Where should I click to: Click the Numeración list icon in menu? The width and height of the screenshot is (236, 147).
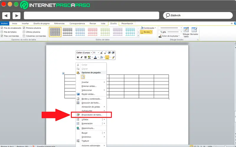(78, 123)
